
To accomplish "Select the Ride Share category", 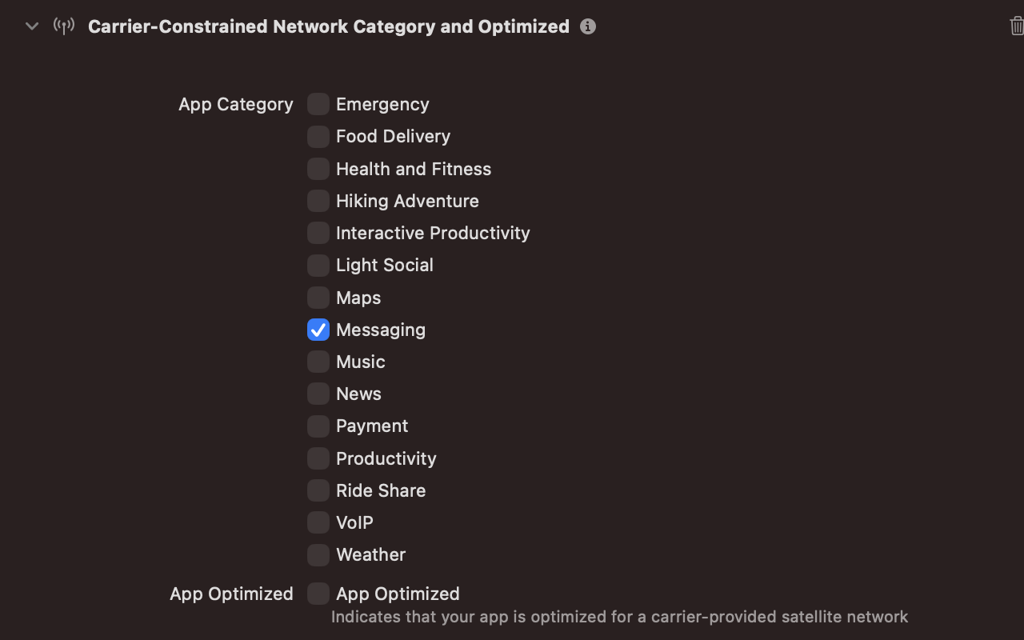I will (x=318, y=490).
